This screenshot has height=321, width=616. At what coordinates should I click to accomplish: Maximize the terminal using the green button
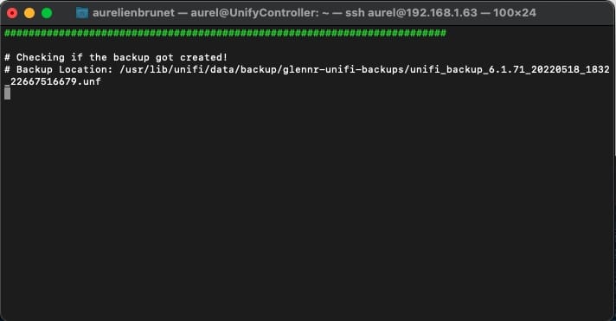(47, 13)
